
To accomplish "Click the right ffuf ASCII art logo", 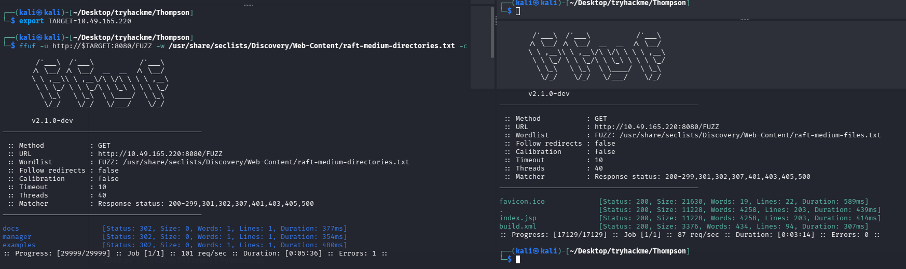I will click(x=597, y=56).
